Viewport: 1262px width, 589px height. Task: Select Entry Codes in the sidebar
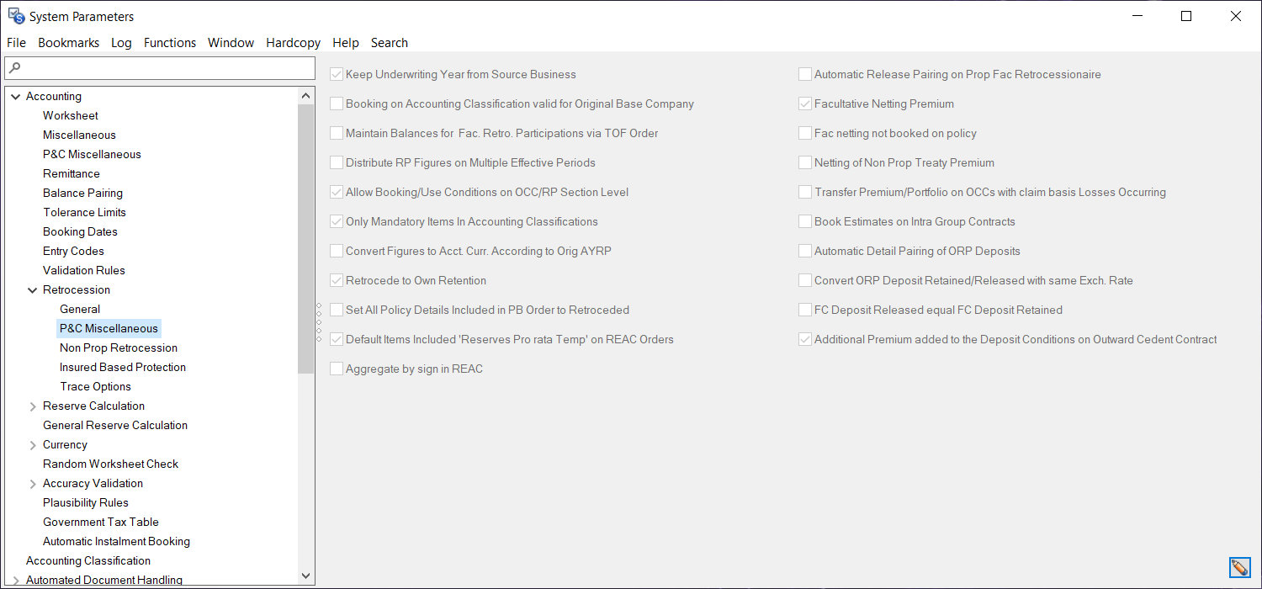click(x=73, y=251)
